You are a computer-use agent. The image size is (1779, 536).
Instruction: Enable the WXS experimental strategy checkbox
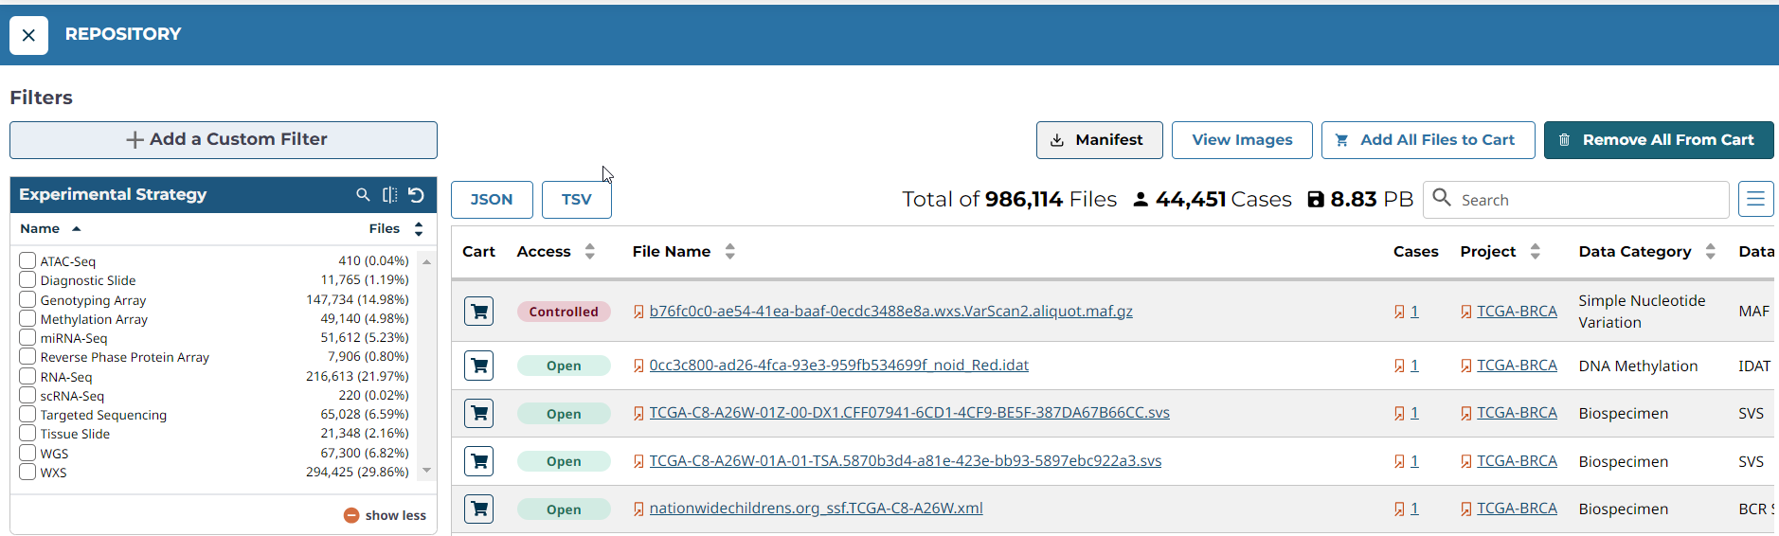click(27, 472)
